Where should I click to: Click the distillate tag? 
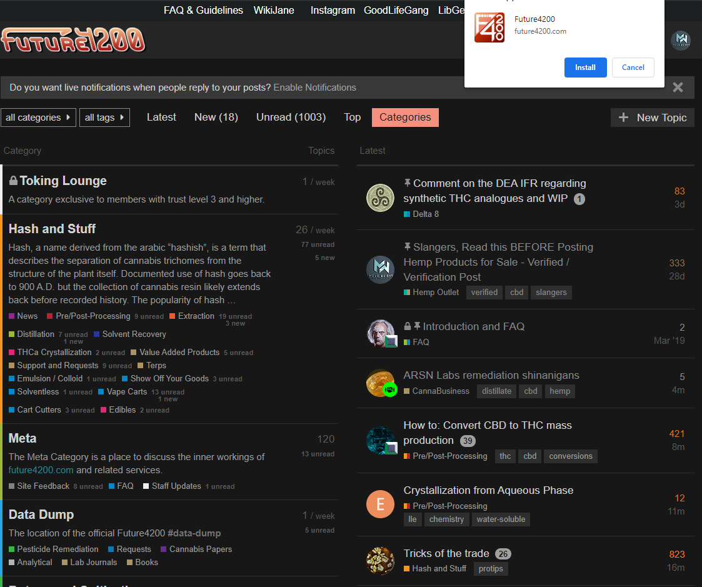click(x=496, y=391)
